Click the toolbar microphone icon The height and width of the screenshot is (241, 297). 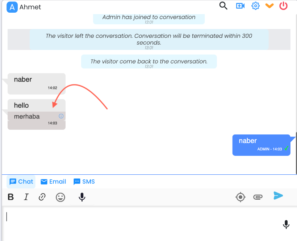[x=82, y=197]
